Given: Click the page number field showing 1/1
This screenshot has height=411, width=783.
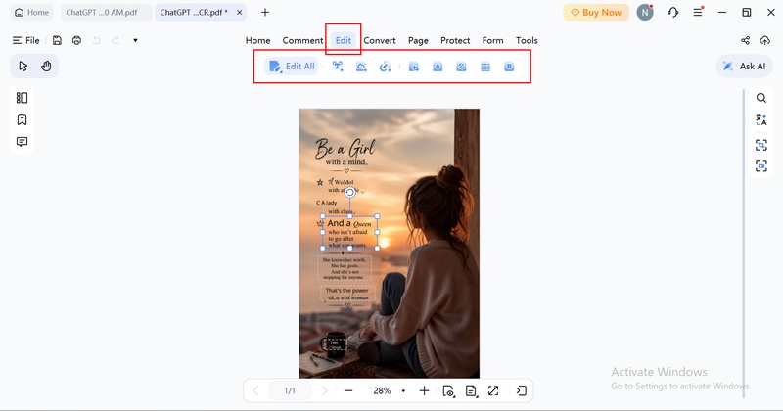Looking at the screenshot, I should pyautogui.click(x=290, y=390).
